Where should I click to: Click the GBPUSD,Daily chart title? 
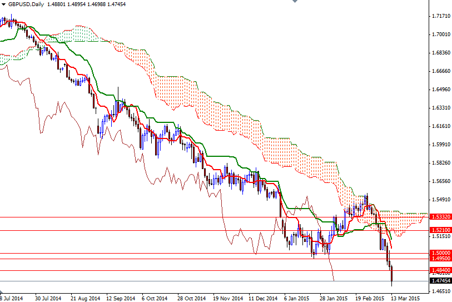pos(26,4)
